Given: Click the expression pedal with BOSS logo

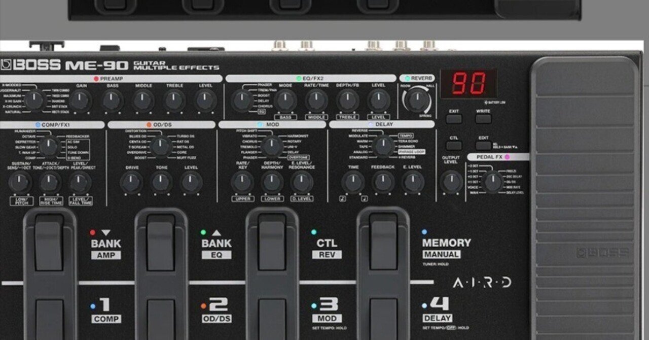Looking at the screenshot, I should 586,198.
